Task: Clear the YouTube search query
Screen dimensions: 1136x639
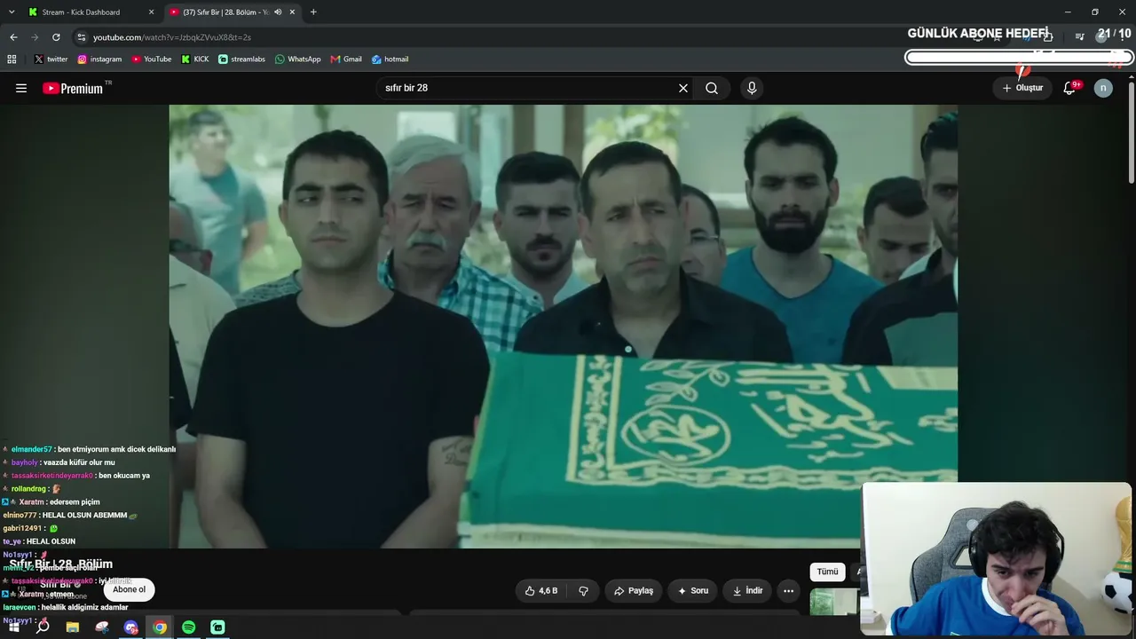Action: click(683, 88)
